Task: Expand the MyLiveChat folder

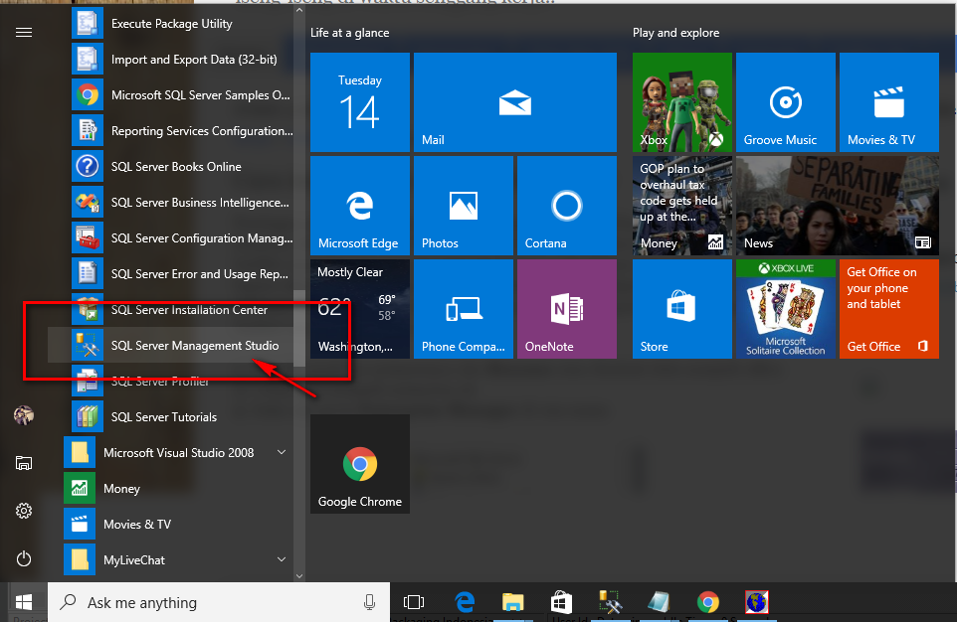Action: coord(178,559)
